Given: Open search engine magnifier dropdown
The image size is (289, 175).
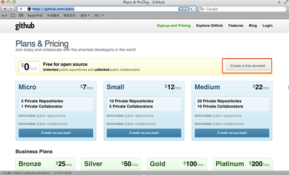Looking at the screenshot, I should click(x=202, y=9).
